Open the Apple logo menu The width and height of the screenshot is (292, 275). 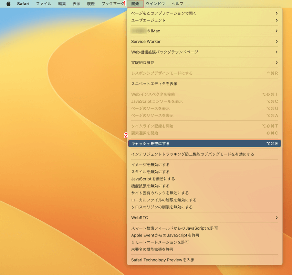pos(8,4)
